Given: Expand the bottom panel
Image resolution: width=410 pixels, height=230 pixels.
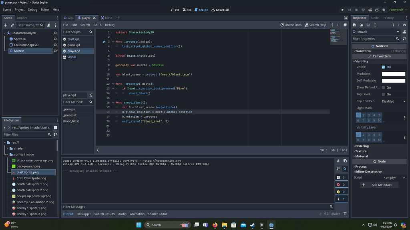Looking at the screenshot, I should [x=345, y=214].
